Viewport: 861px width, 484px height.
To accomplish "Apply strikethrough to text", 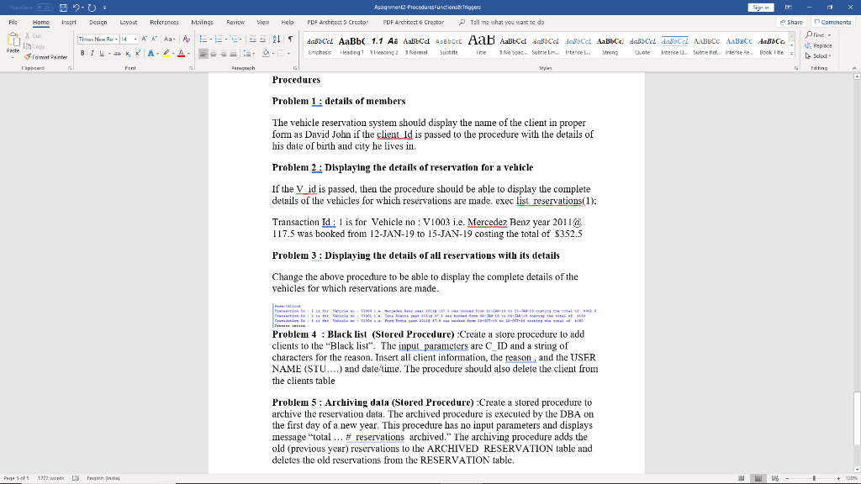I will 117,53.
